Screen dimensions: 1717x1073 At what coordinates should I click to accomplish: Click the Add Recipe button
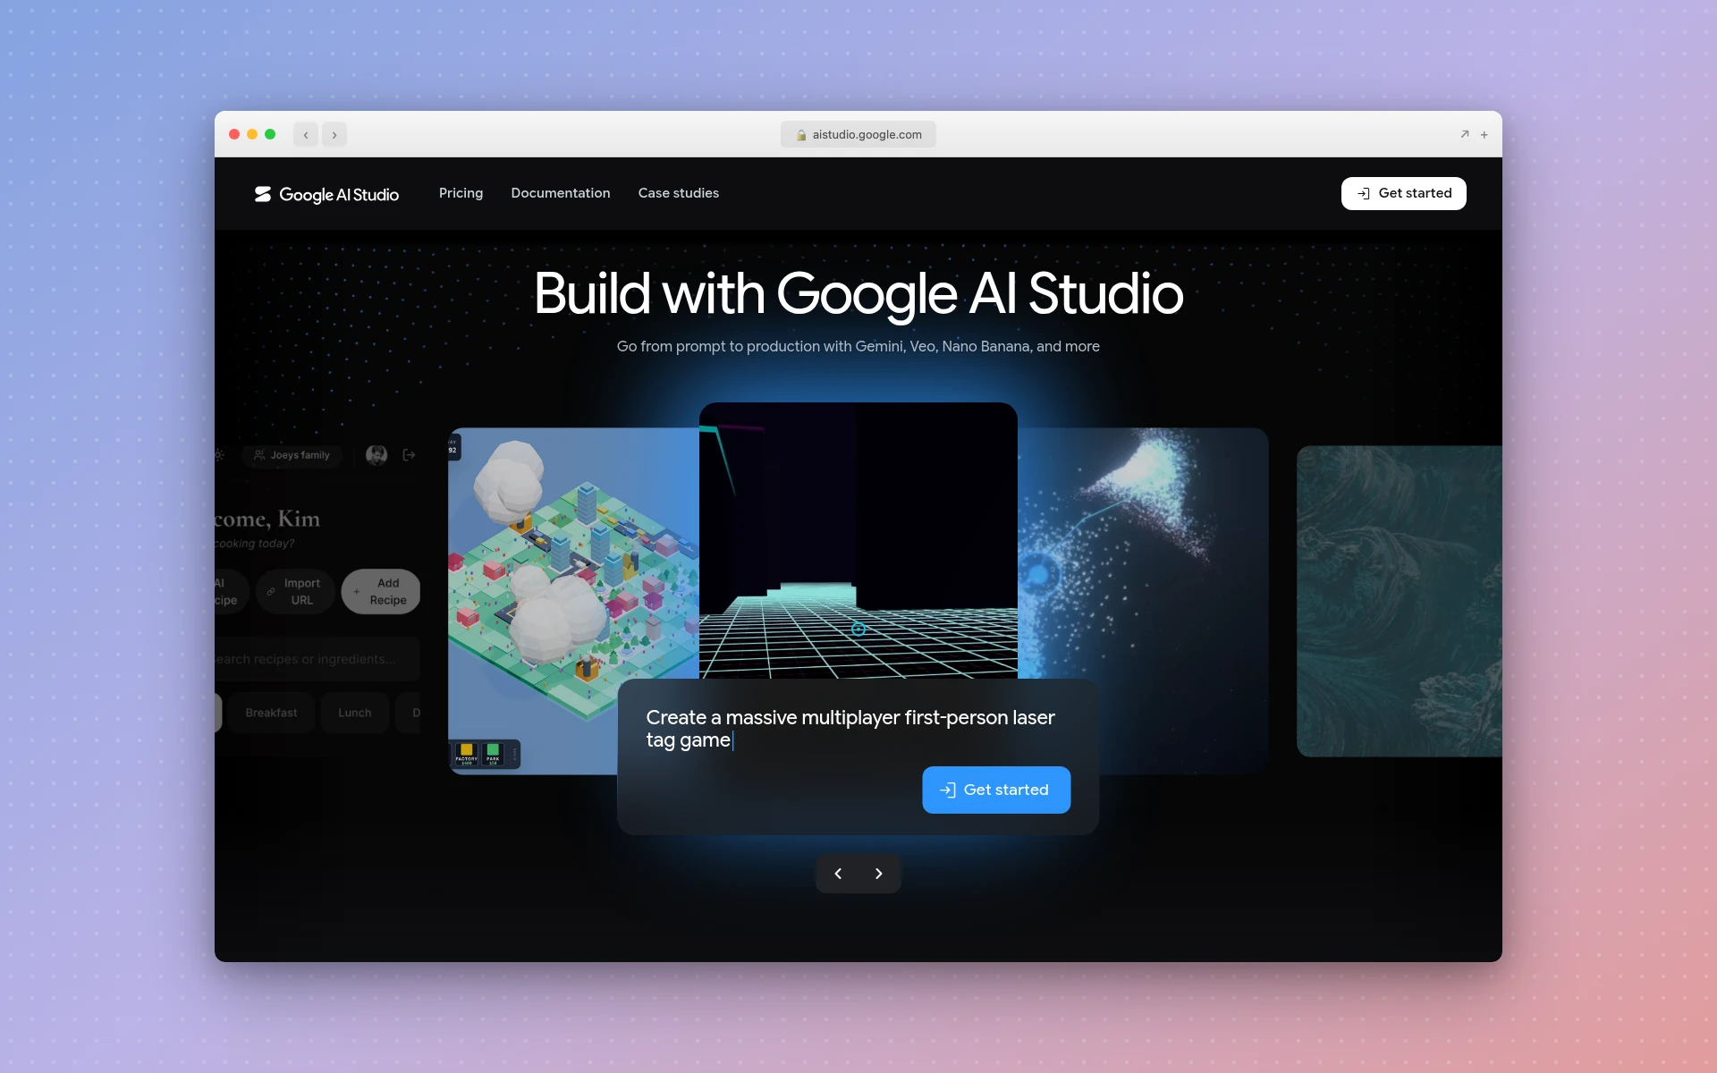pos(381,591)
